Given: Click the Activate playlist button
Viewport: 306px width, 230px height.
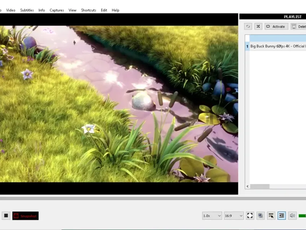Looking at the screenshot, I should (x=276, y=26).
